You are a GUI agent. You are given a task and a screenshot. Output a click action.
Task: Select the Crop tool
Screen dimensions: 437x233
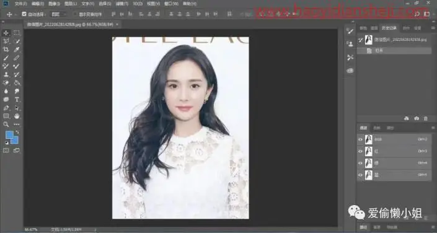pos(6,50)
